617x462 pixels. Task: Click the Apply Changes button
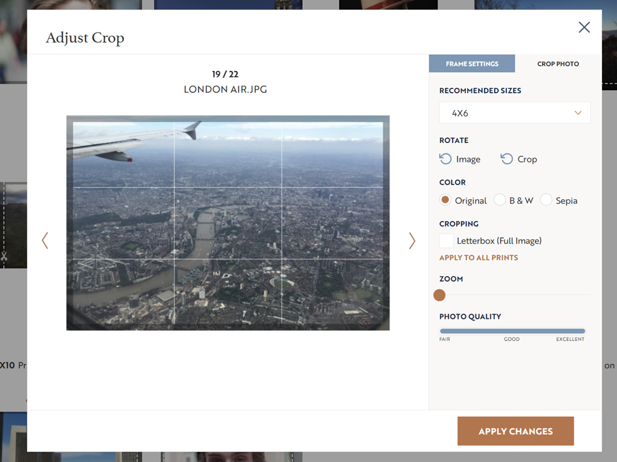515,431
